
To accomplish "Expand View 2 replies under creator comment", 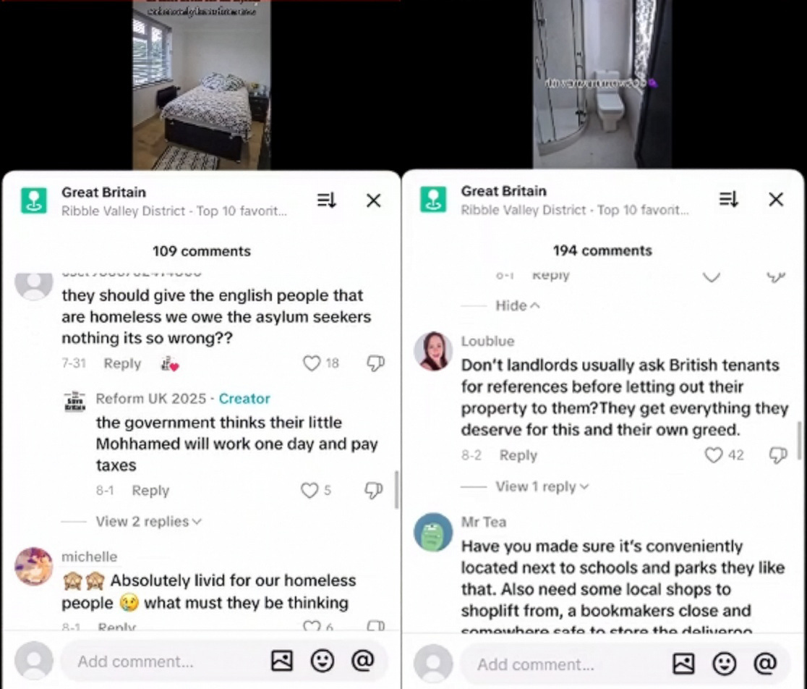I will point(149,521).
